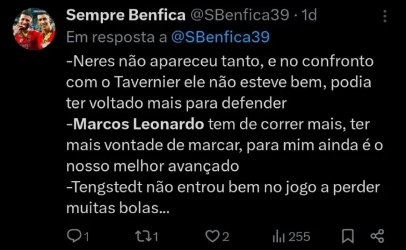This screenshot has width=406, height=250.
Task: Open the tweet's "1d" timestamp
Action: click(x=309, y=15)
